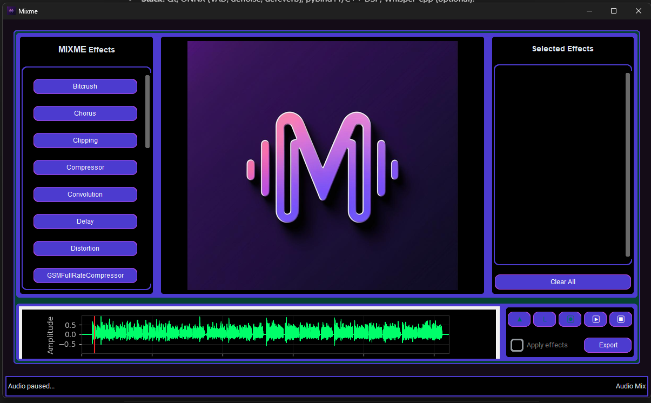Add the Compressor effect
This screenshot has height=403, width=651.
[85, 167]
